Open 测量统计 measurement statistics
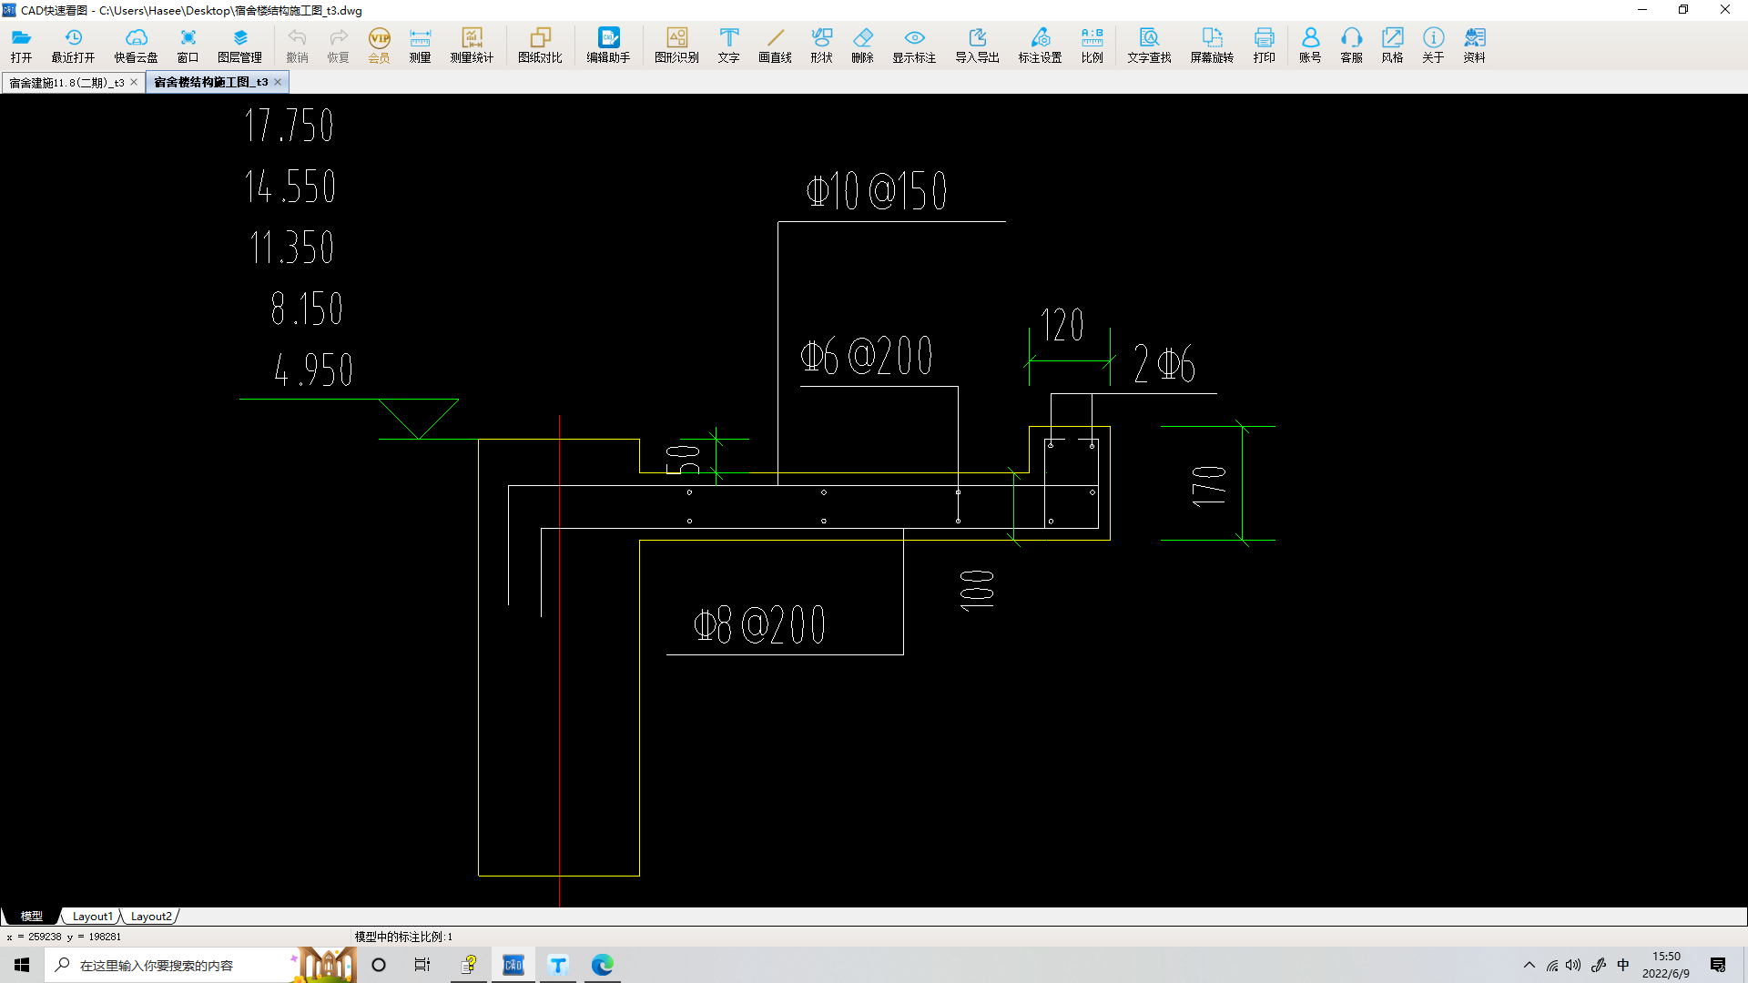 click(x=472, y=45)
